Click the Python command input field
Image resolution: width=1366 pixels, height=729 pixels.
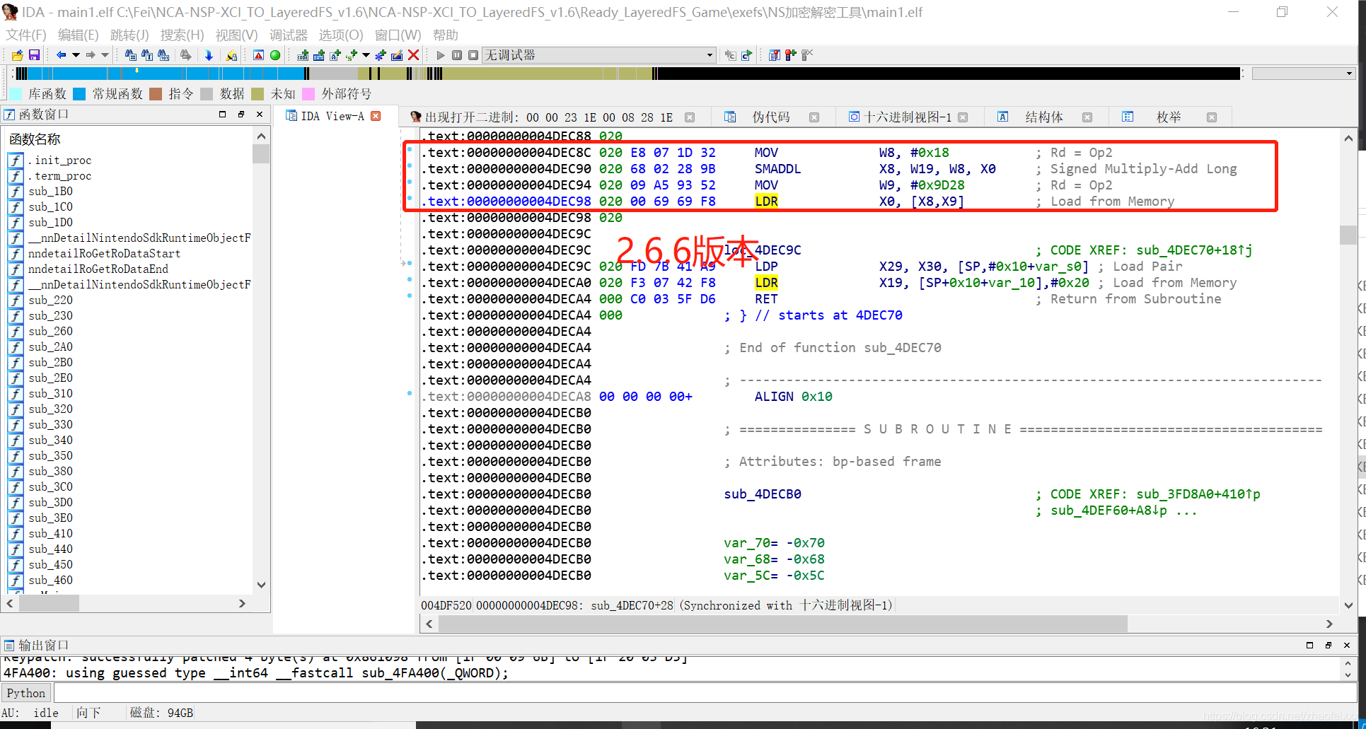click(705, 693)
